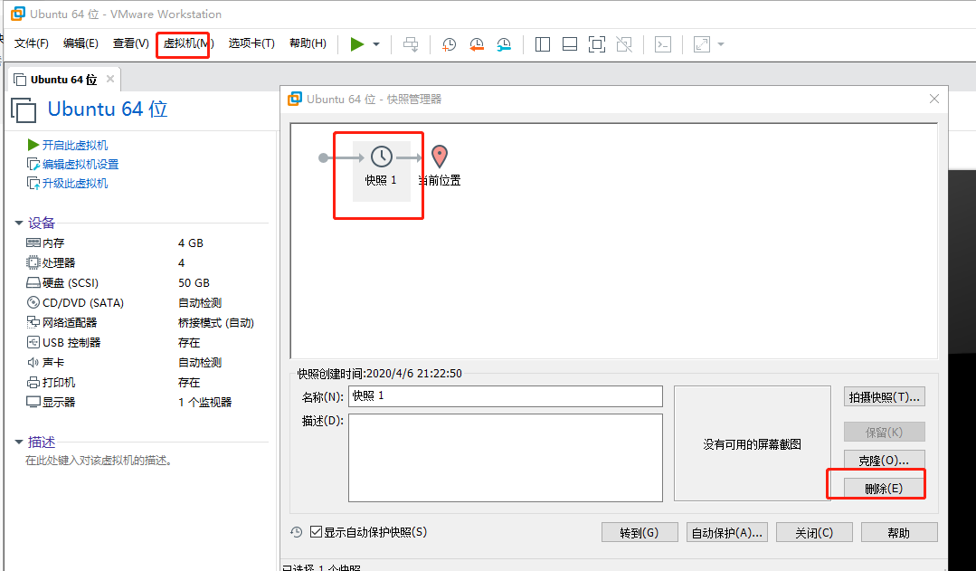This screenshot has height=571, width=976.
Task: Open snapshot manager toolbar icon
Action: [x=504, y=44]
